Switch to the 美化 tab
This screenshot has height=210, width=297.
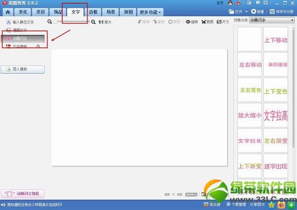click(x=23, y=12)
